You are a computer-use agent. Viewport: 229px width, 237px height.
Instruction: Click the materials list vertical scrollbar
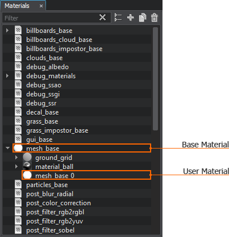pos(155,79)
